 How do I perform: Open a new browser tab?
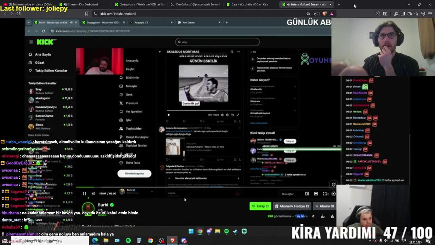click(339, 4)
